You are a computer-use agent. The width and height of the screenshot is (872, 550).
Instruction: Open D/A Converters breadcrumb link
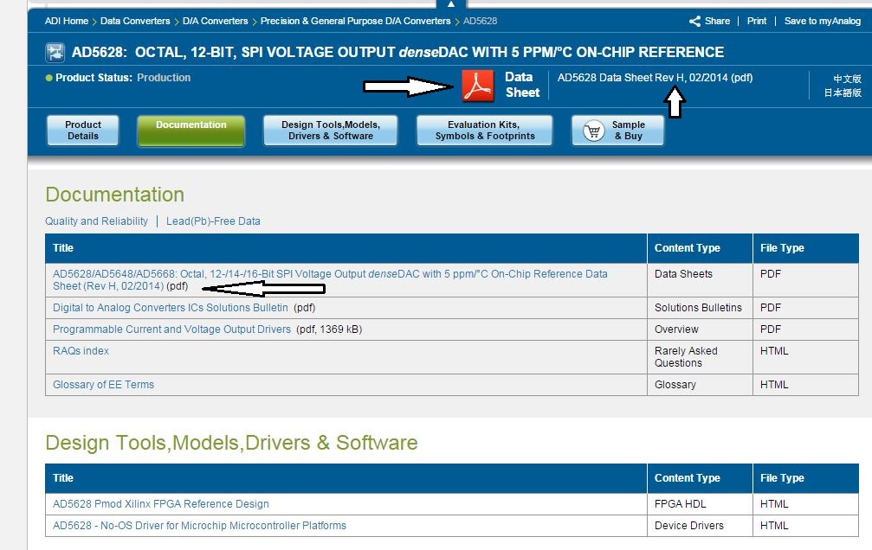216,21
